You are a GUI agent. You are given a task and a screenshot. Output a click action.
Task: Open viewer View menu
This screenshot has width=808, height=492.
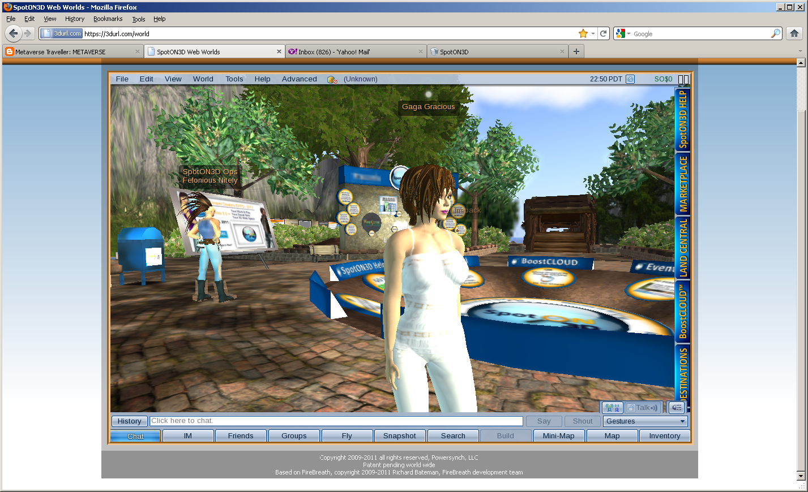point(173,79)
